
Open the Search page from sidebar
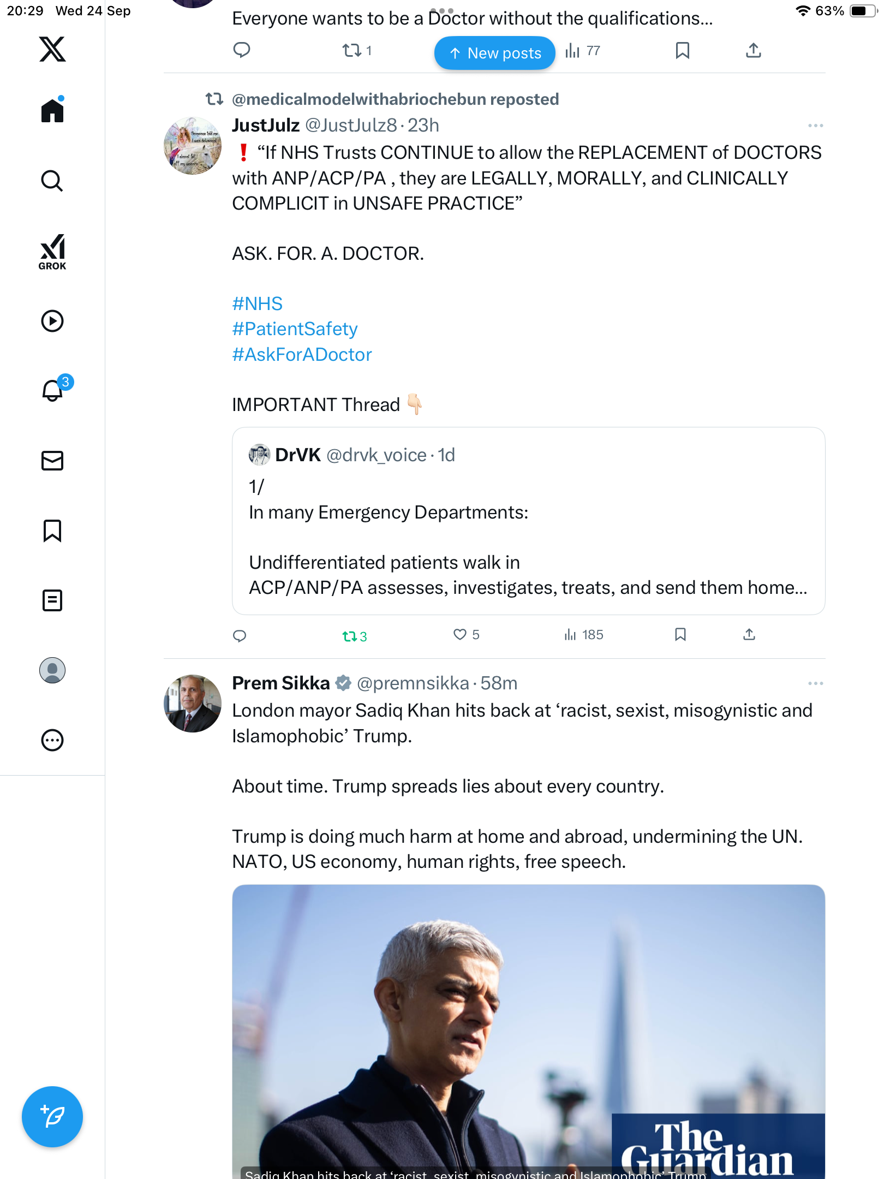coord(52,181)
